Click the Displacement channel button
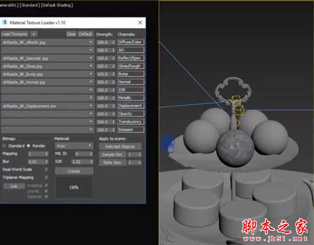Viewport: 314px width, 245px height. pyautogui.click(x=130, y=106)
